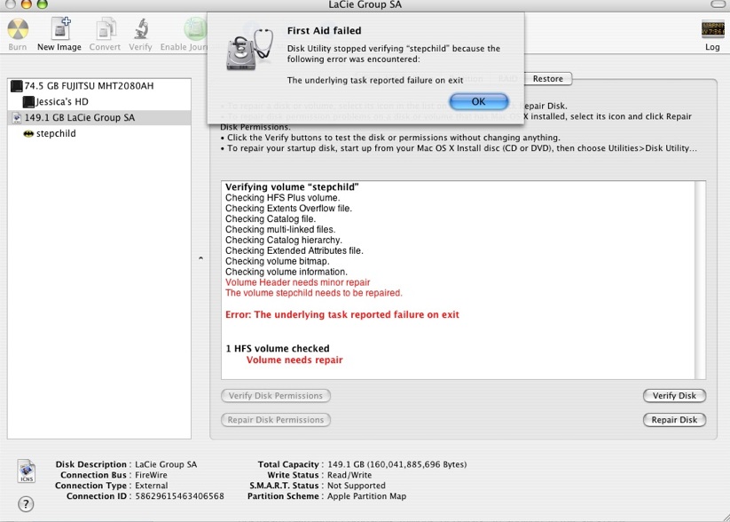The image size is (730, 522).
Task: Click the Jessica's HD volume icon
Action: coord(28,101)
